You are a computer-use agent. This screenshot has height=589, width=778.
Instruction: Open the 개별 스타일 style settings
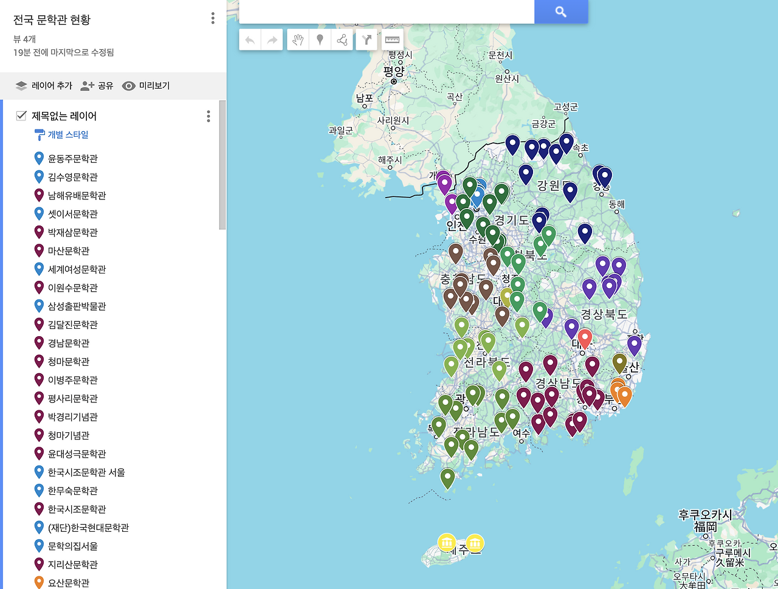[62, 134]
